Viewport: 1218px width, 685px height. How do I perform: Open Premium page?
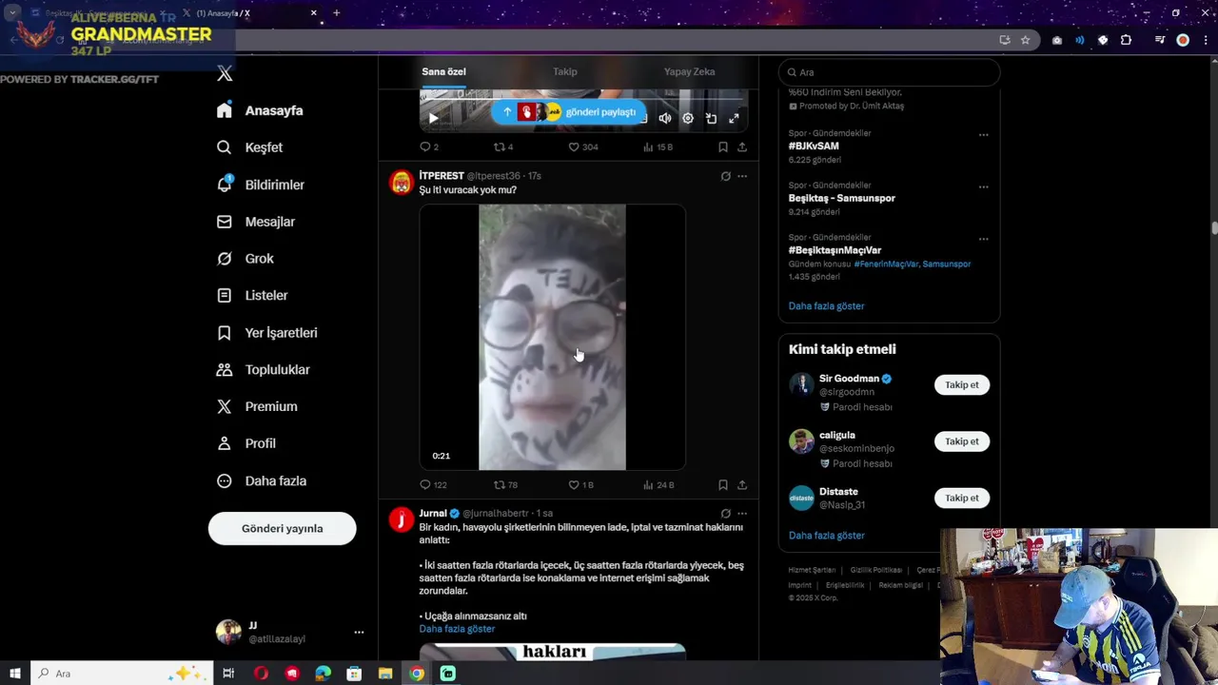pos(257,406)
